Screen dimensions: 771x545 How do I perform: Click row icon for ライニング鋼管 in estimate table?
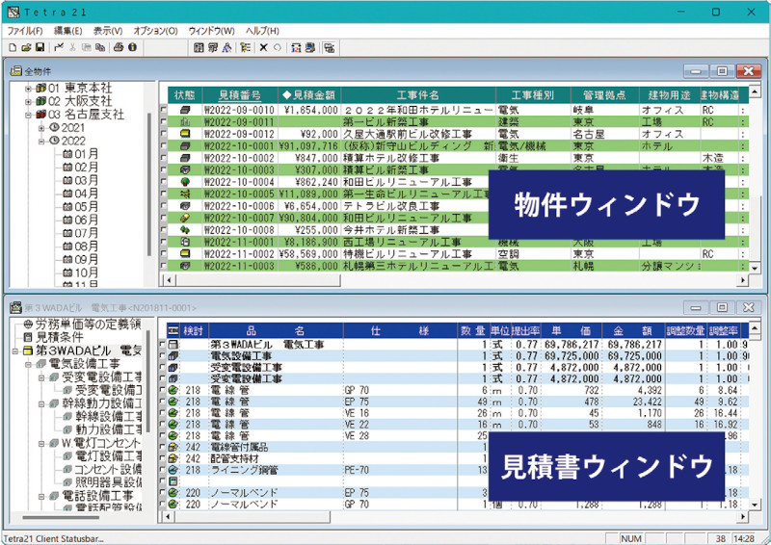point(173,470)
